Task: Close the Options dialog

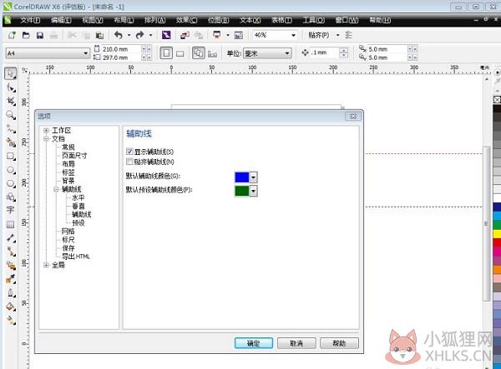Action: [353, 117]
